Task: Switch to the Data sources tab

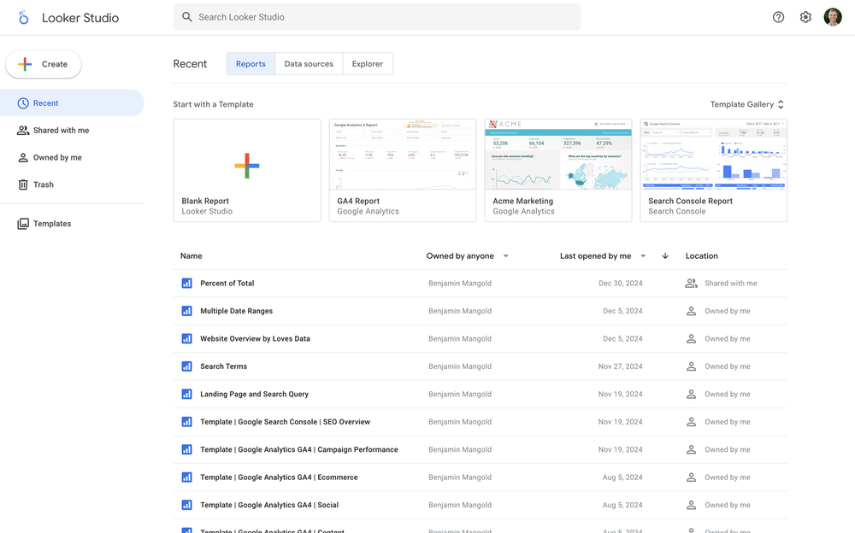Action: [x=309, y=64]
